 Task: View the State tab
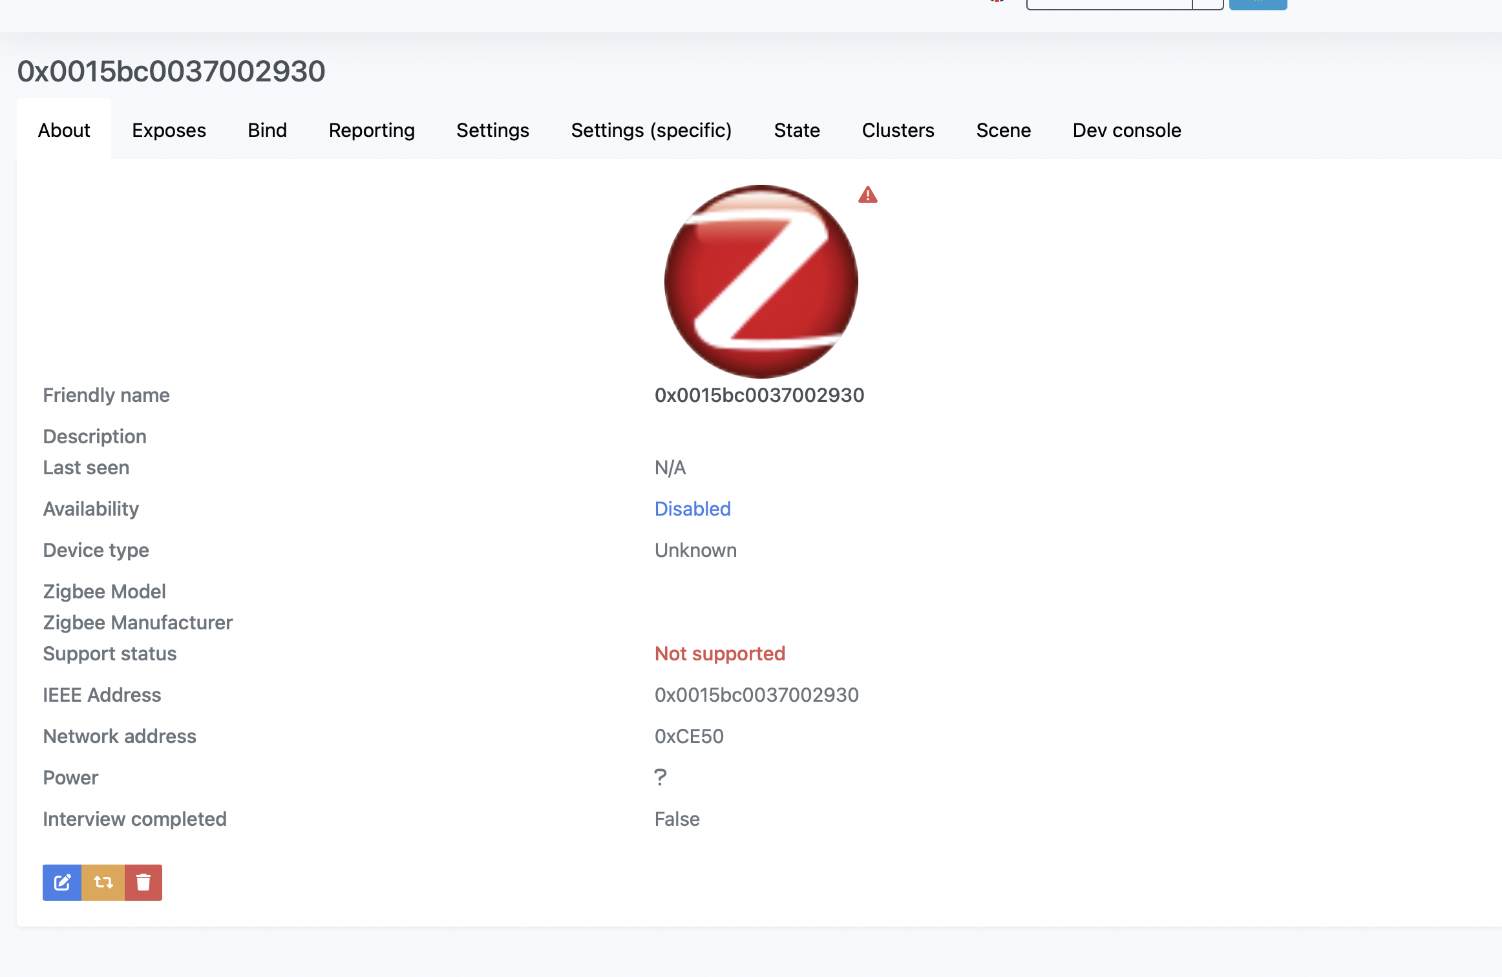[797, 130]
